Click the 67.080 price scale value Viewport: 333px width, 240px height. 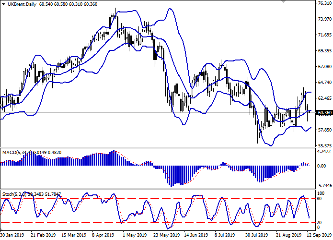[x=324, y=67]
